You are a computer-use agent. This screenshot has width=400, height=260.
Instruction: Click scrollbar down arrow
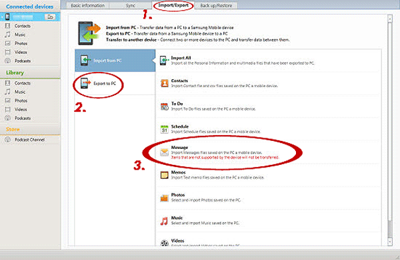390,241
